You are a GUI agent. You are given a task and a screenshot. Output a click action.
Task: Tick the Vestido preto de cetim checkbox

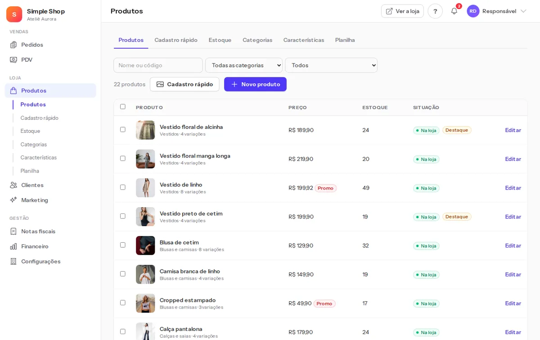(123, 216)
